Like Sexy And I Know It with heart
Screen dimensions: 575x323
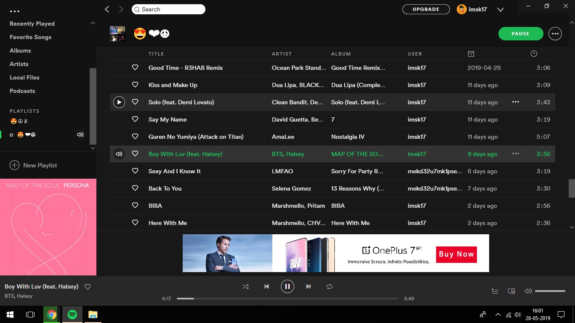[135, 171]
